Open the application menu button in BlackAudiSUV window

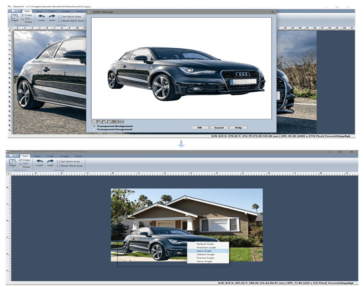(14, 11)
